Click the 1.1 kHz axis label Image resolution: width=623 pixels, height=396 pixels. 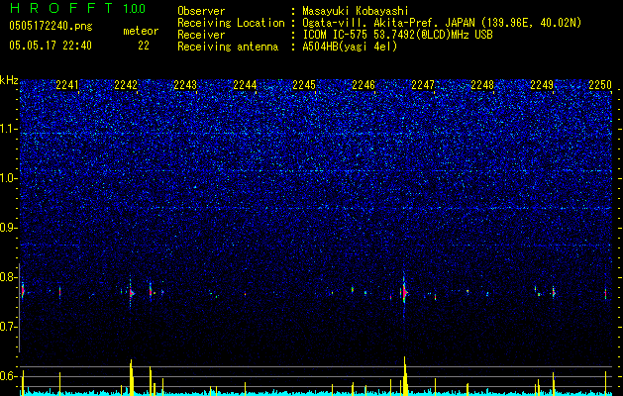tap(9, 129)
